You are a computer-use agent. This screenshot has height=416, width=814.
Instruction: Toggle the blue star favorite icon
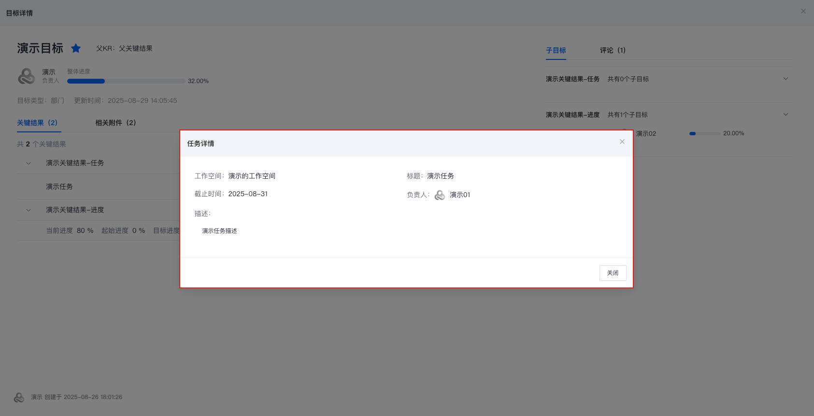click(76, 48)
